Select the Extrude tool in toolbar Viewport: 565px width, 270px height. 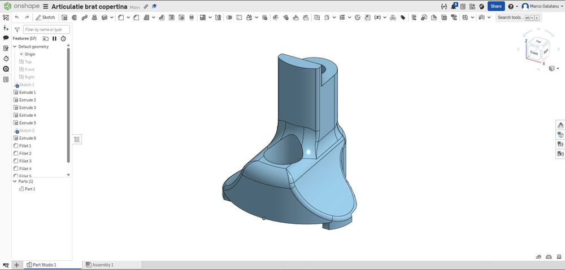coord(64,17)
